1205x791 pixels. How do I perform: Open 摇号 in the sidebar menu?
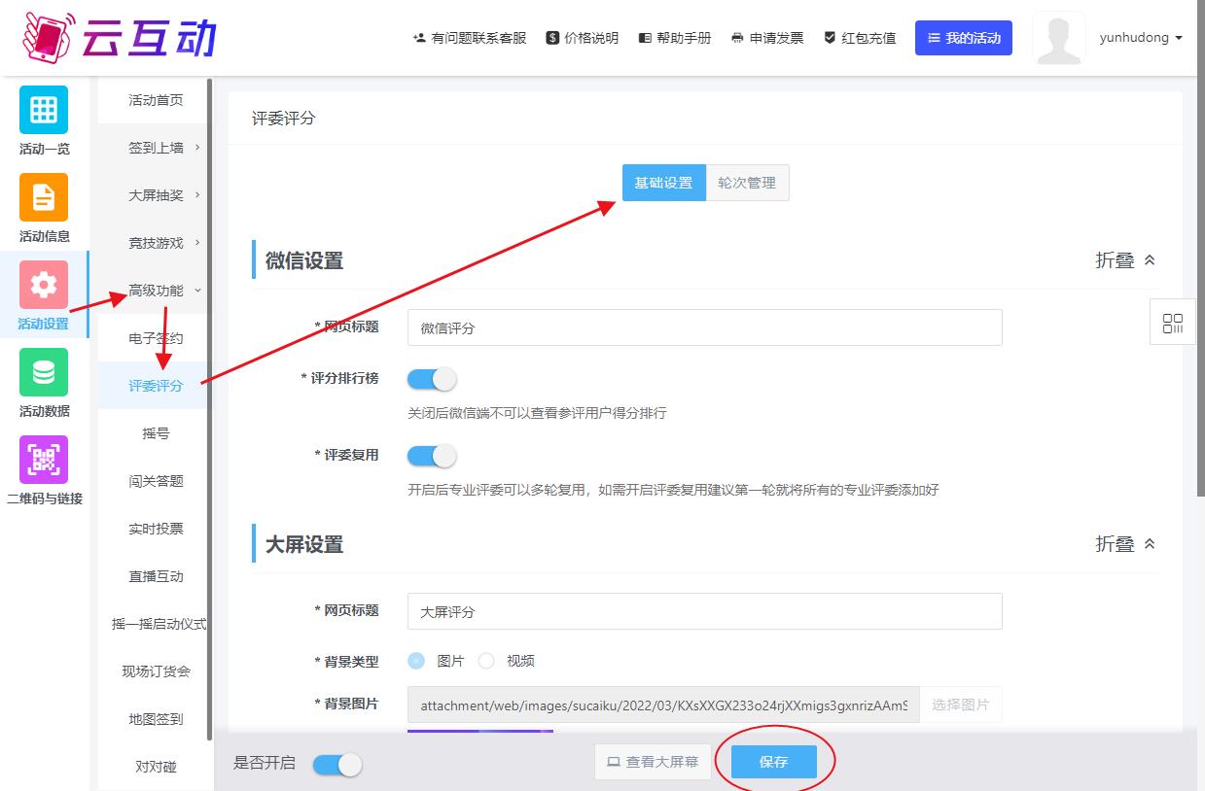pos(156,433)
